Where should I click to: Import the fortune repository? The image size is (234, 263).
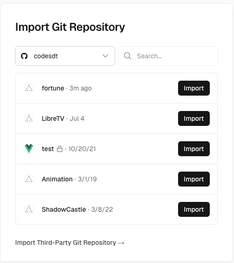(194, 88)
